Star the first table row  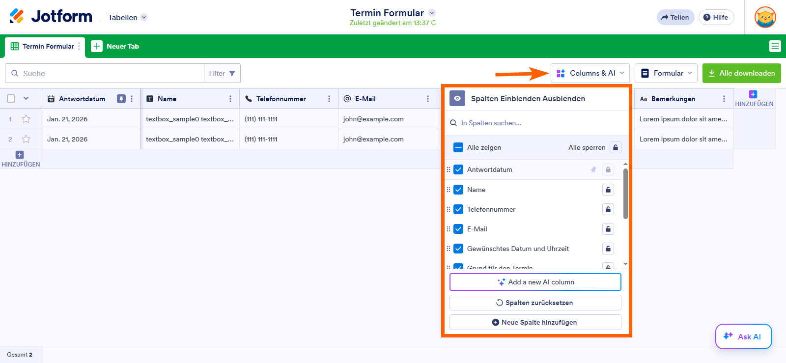pos(26,119)
